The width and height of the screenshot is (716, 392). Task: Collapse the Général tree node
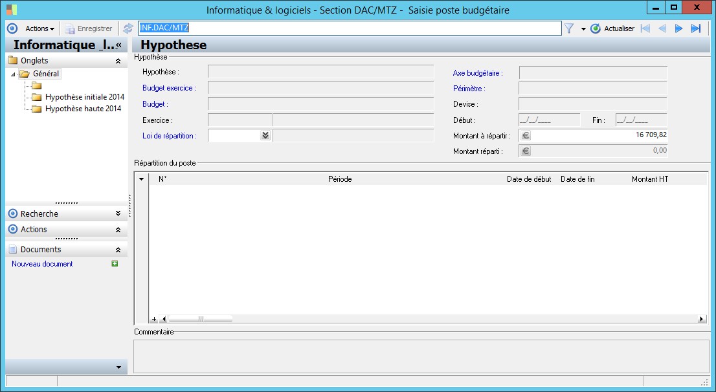point(13,74)
